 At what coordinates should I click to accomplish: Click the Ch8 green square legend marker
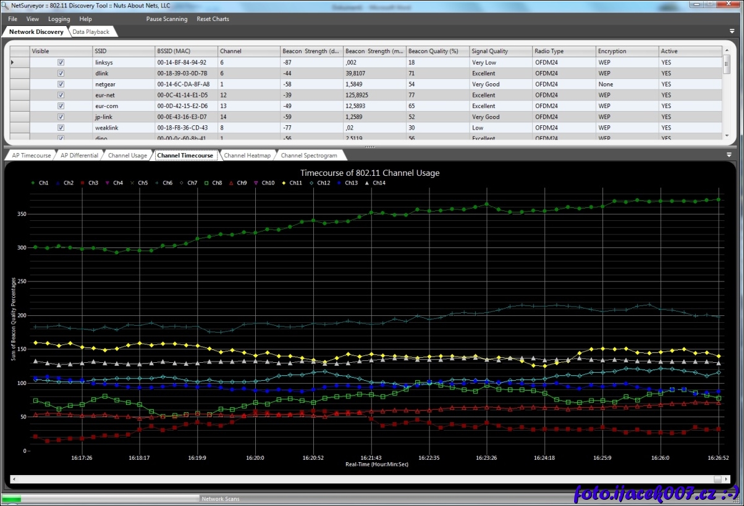207,183
